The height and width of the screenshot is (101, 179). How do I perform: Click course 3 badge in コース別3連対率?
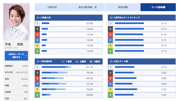(x=37, y=78)
